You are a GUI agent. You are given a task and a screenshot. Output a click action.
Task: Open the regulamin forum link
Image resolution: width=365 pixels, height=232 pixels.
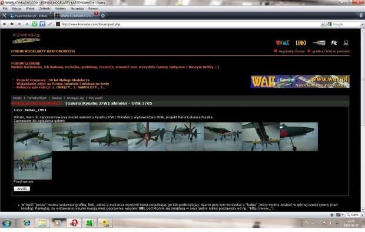point(291,51)
